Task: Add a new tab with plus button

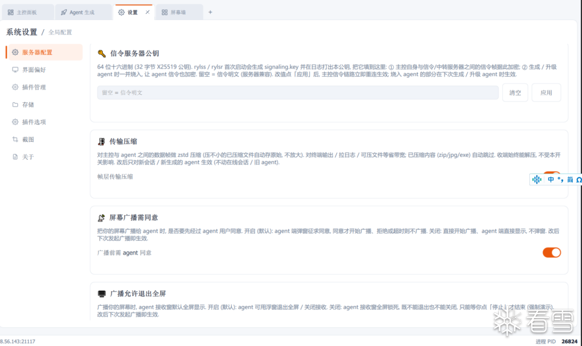Action: (x=210, y=12)
